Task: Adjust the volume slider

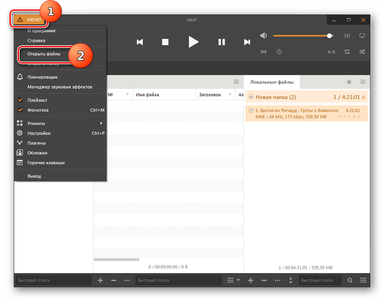Action: (303, 36)
